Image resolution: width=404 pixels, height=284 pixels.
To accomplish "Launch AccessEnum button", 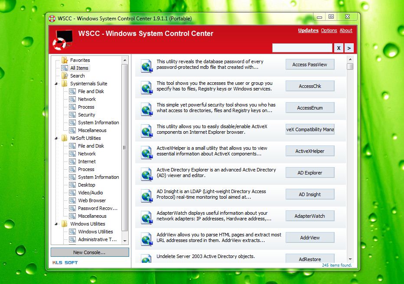I will [x=310, y=108].
